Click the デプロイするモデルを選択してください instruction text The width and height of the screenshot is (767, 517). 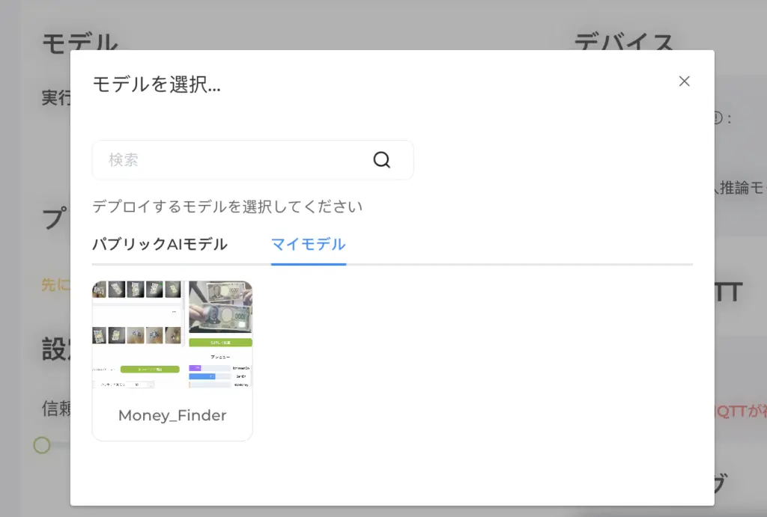tap(228, 207)
